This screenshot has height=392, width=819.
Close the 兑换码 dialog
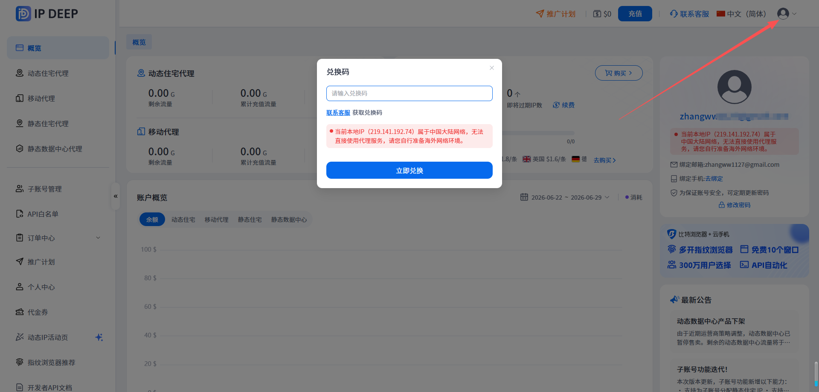(x=492, y=68)
